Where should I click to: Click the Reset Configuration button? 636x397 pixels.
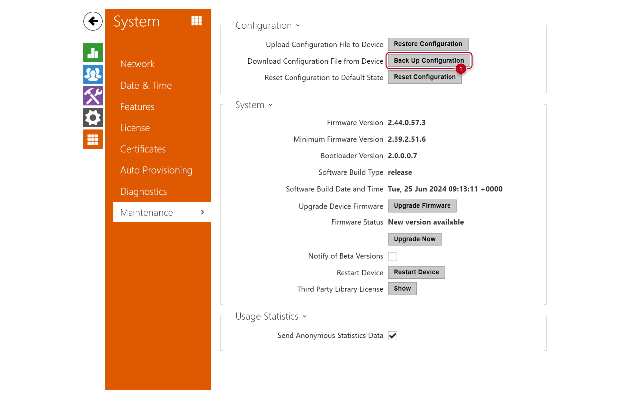425,77
